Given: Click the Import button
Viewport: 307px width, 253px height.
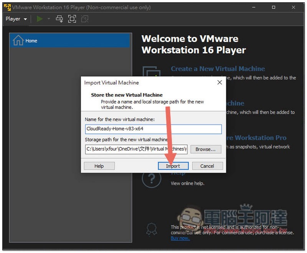Looking at the screenshot, I should (173, 166).
